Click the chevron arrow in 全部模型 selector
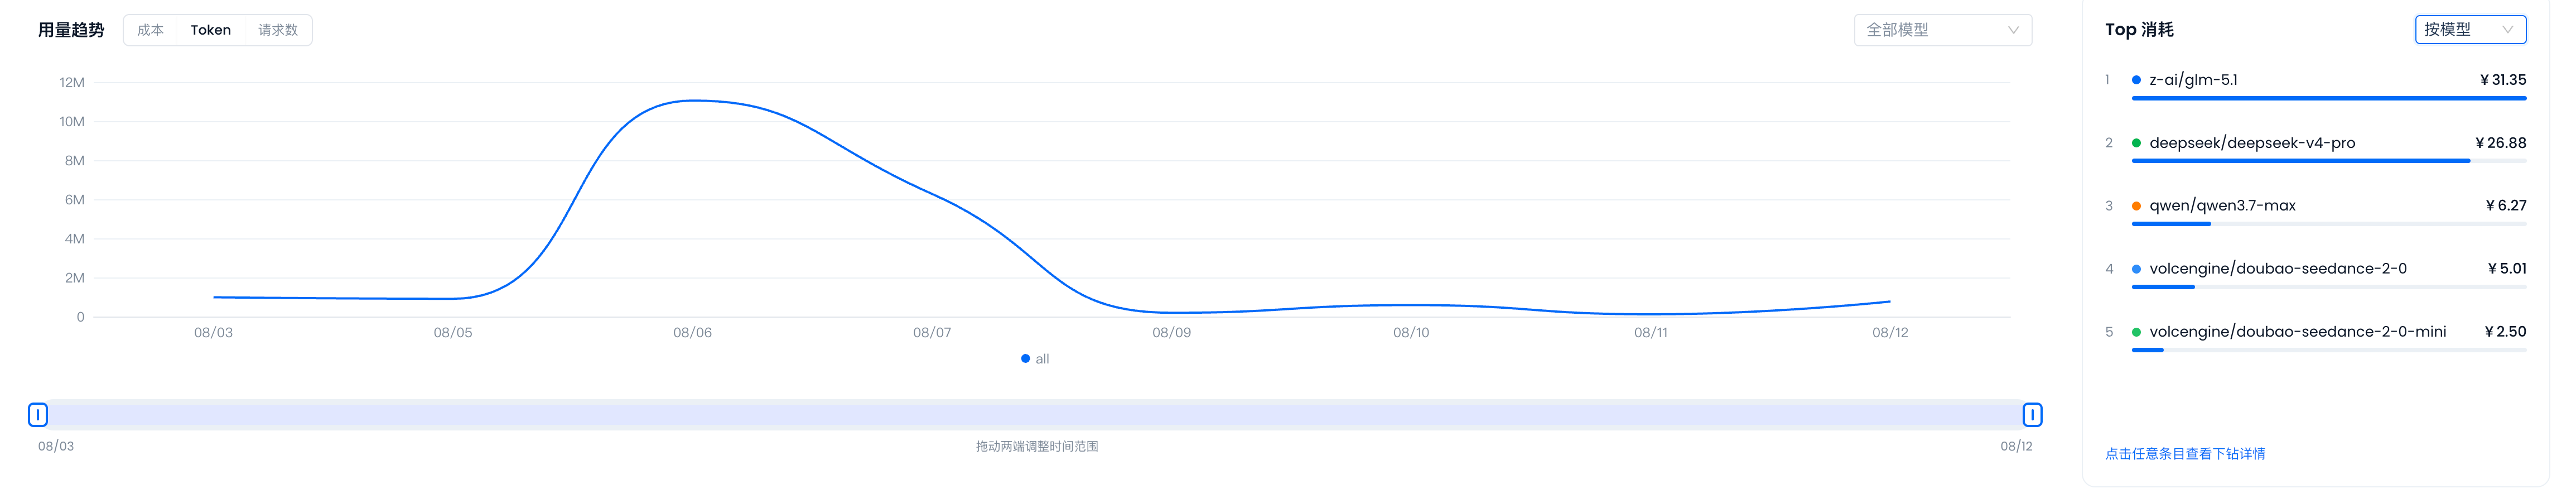 coord(2013,30)
